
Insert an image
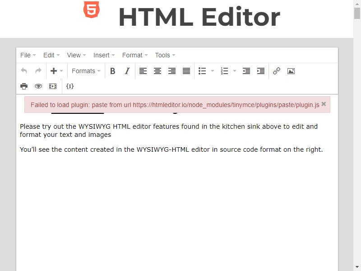pos(291,71)
